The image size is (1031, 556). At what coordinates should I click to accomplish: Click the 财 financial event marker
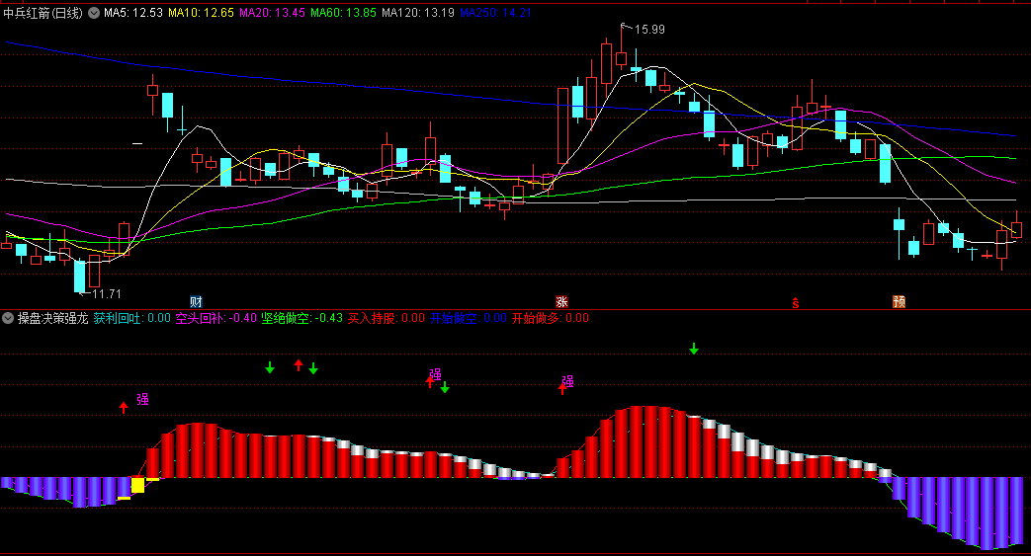pos(196,301)
